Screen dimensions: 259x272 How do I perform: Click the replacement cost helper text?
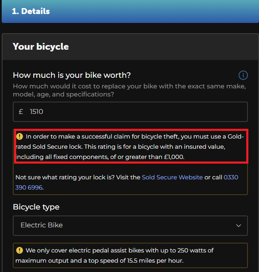click(129, 90)
